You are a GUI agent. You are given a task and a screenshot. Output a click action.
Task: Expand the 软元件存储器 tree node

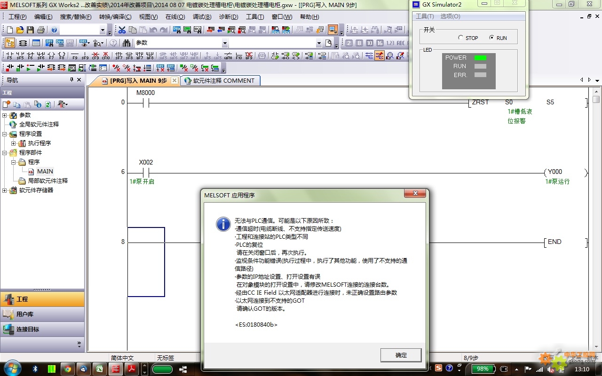click(5, 190)
